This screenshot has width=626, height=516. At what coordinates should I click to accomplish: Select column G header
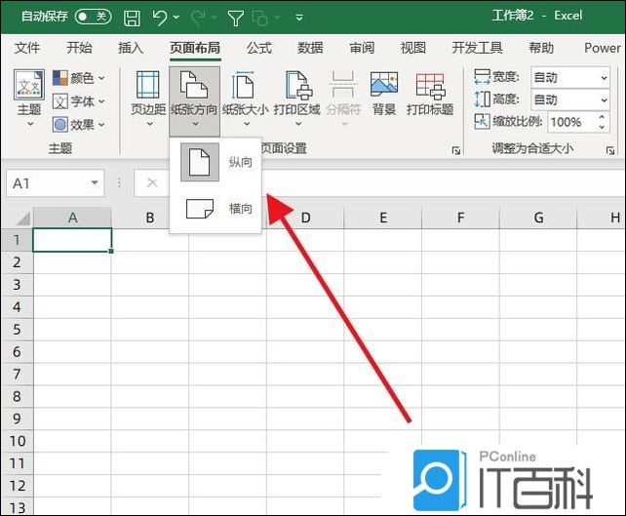click(x=538, y=218)
